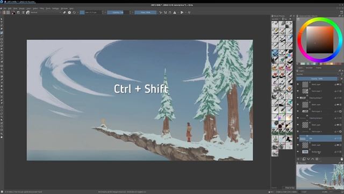The image size is (344, 194).
Task: Open the Fill Patterns swatch in toolbar
Action: [x=8, y=12]
